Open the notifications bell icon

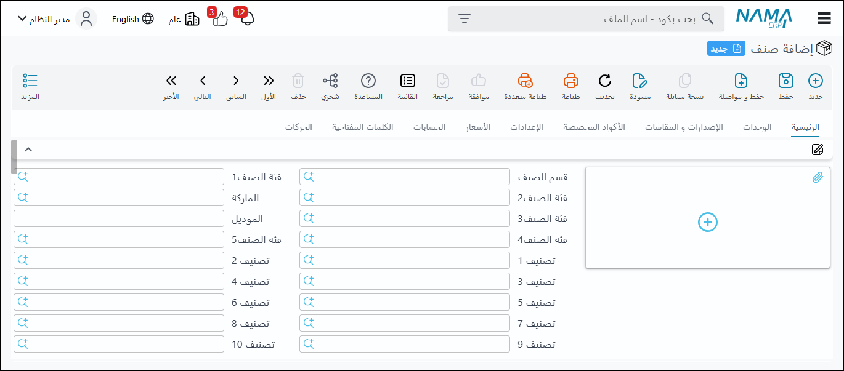point(248,19)
